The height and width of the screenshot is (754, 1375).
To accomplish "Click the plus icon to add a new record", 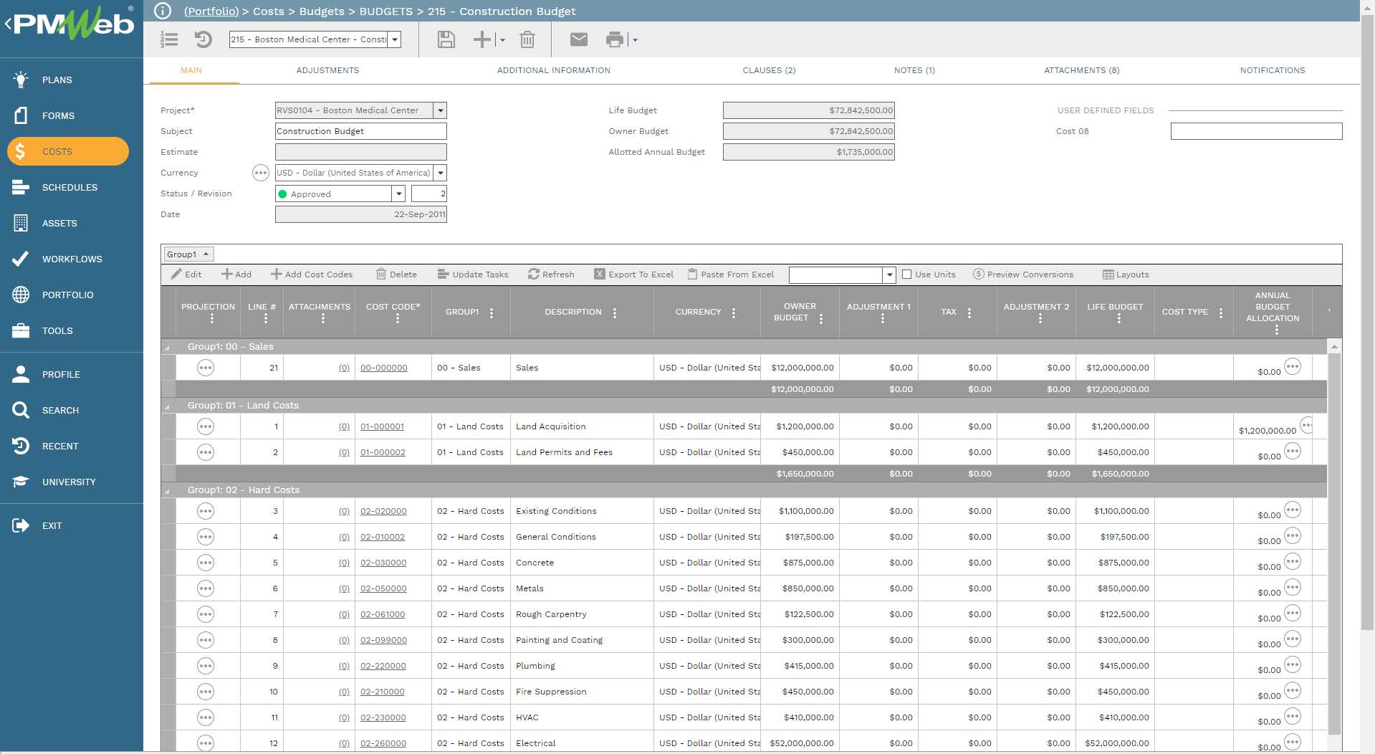I will coord(482,39).
